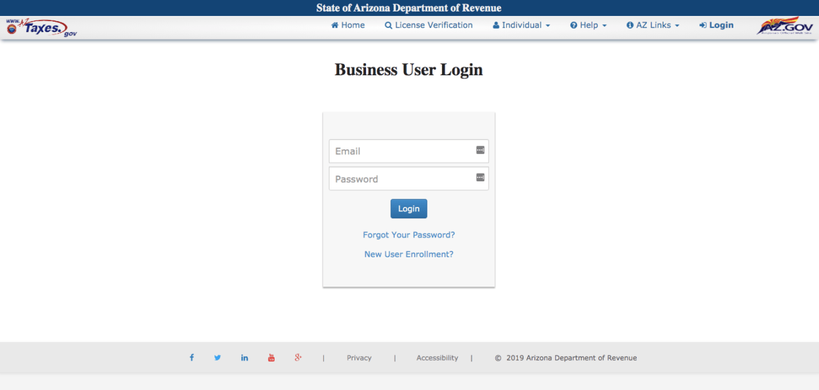The height and width of the screenshot is (390, 819).
Task: Click the Facebook icon in footer
Action: (x=191, y=357)
